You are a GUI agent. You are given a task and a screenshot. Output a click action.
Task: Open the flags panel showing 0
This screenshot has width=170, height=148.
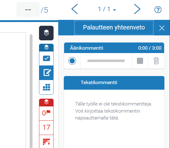click(46, 113)
